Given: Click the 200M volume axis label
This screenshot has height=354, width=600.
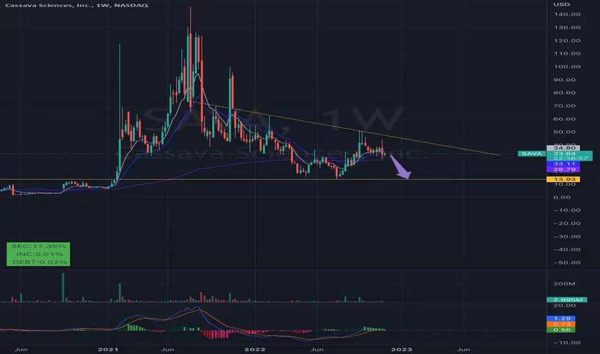Looking at the screenshot, I should point(564,284).
